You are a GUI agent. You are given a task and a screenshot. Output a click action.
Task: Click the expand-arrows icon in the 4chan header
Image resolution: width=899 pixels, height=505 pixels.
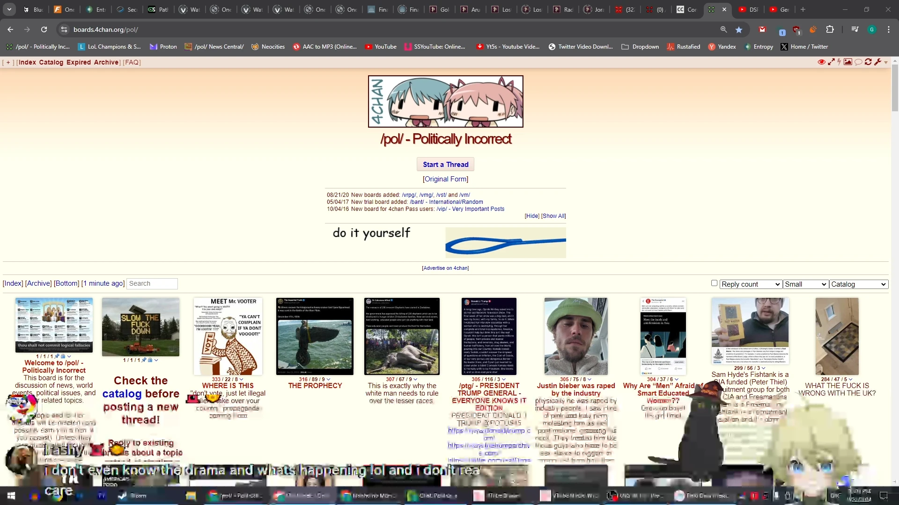[x=831, y=62]
